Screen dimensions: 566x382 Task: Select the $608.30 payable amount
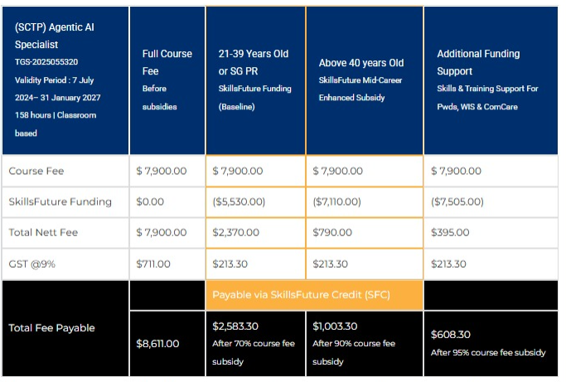[452, 335]
